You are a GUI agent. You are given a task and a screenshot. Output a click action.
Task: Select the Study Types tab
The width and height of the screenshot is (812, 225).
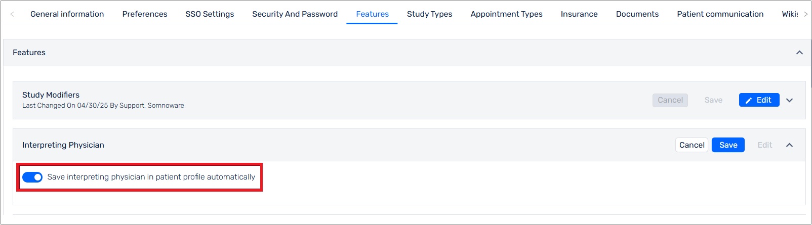coord(429,14)
